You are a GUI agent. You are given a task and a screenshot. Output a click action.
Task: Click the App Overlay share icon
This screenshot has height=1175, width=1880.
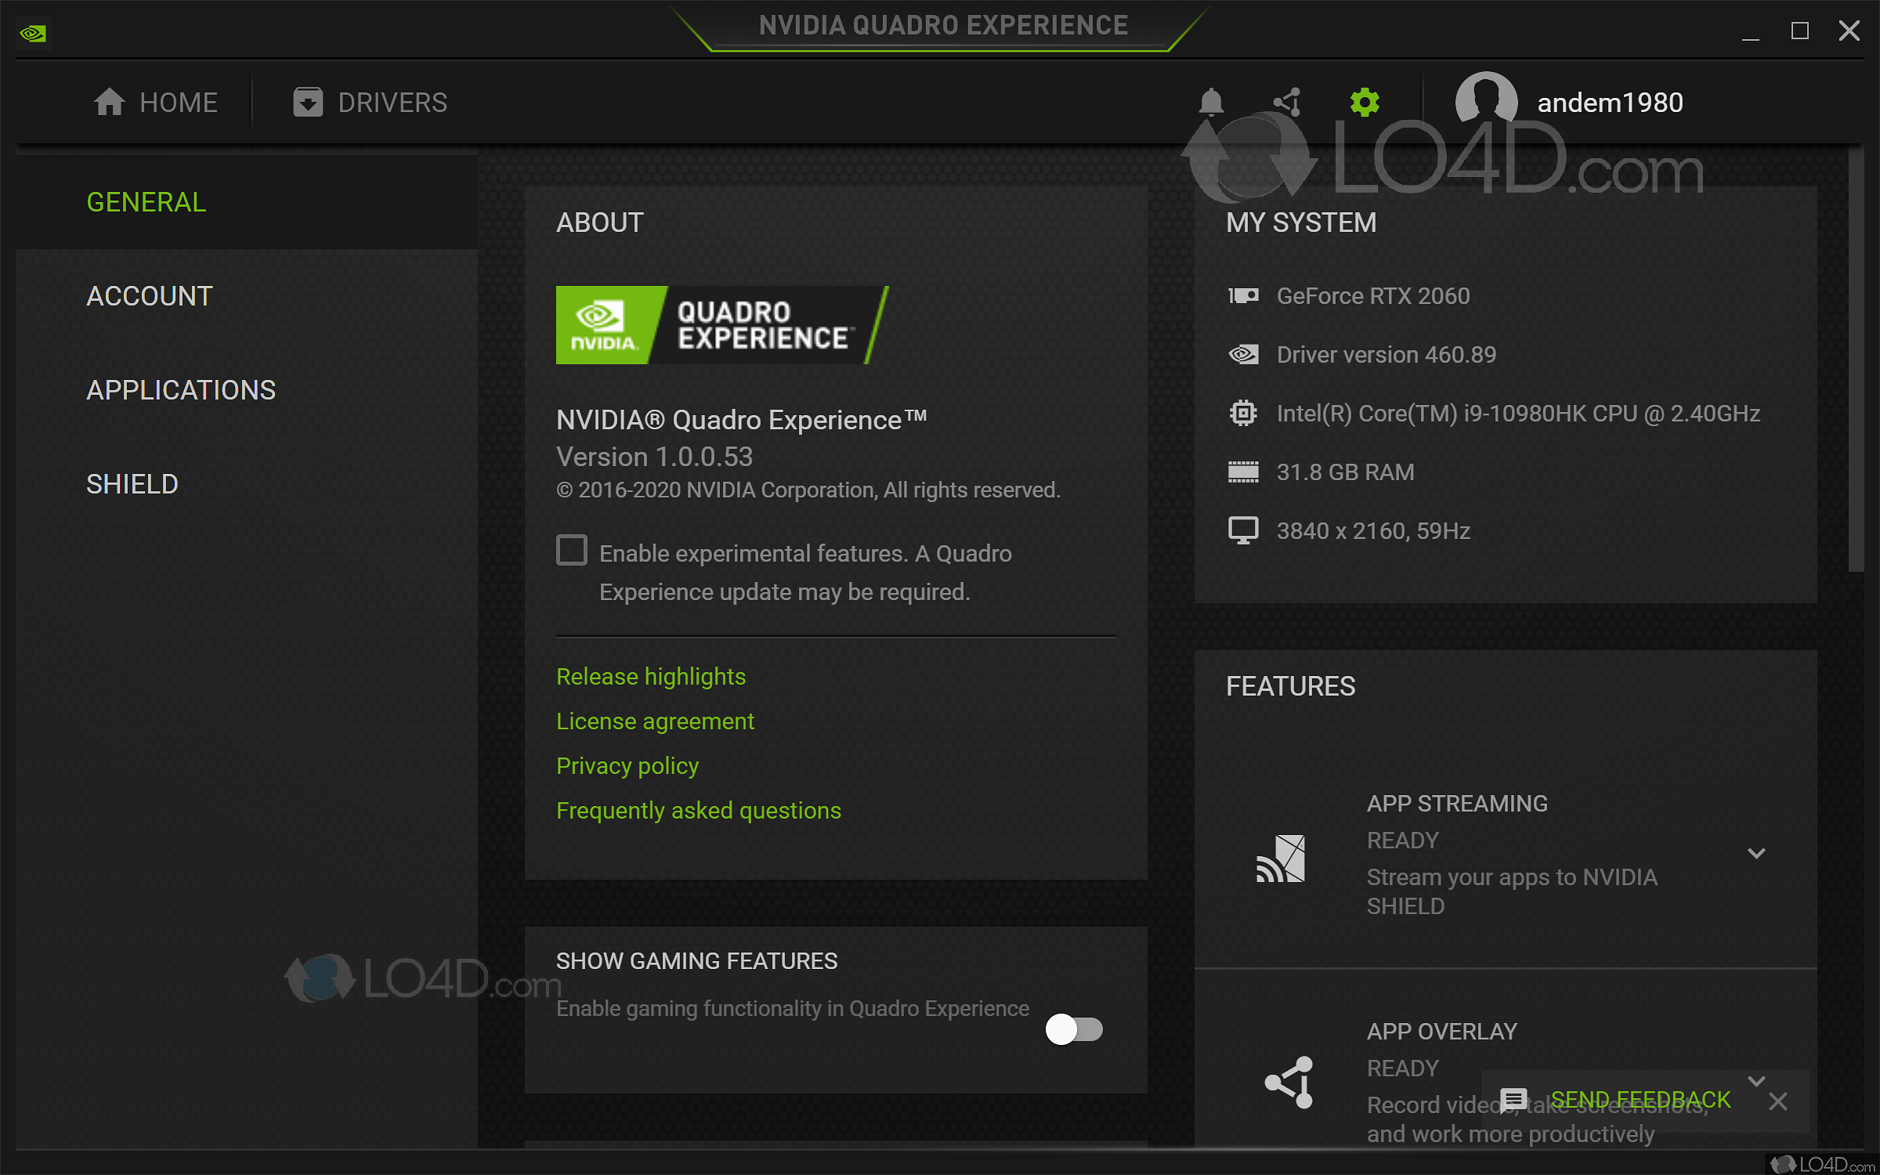coord(1289,1083)
